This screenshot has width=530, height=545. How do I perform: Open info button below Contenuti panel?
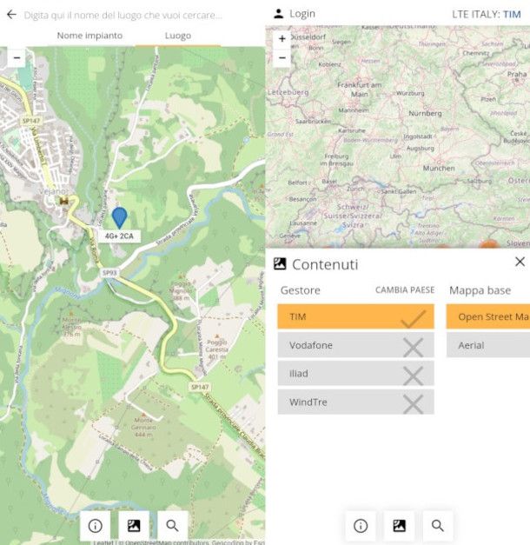[x=361, y=526]
